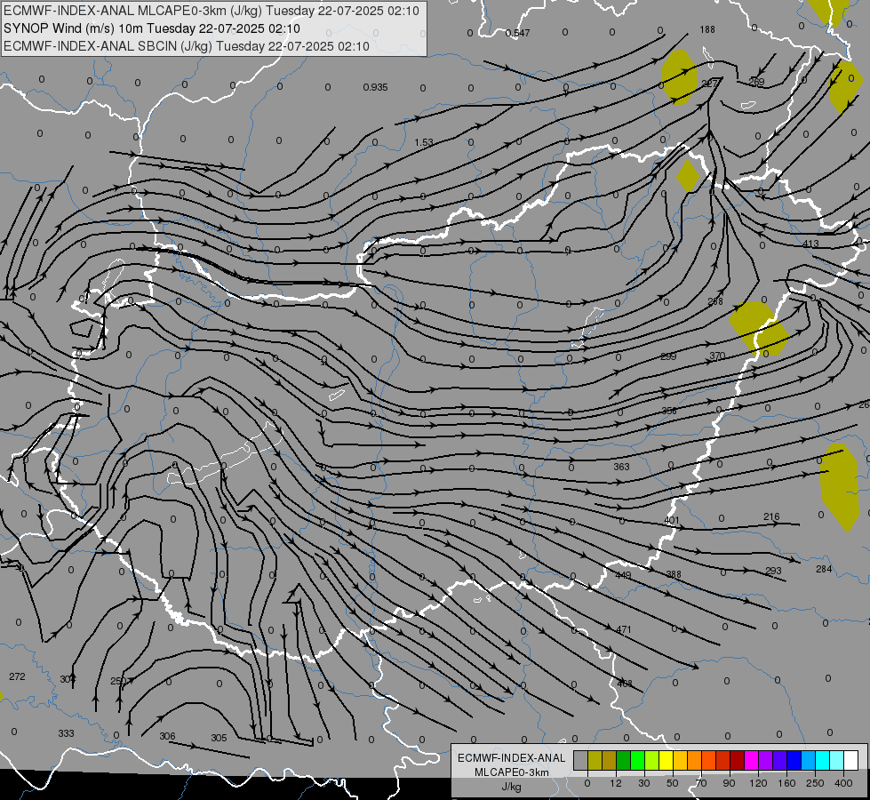Screen dimensions: 870x800
Task: Pick the bright green legend color box
Action: point(638,760)
